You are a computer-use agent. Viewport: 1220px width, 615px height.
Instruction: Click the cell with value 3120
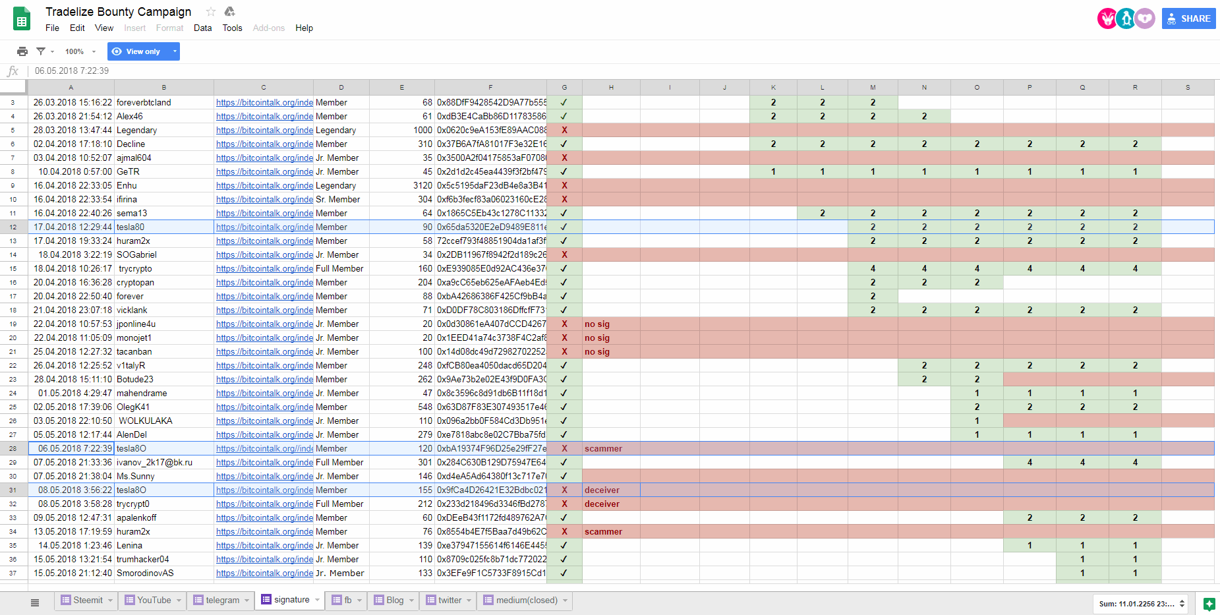[402, 186]
